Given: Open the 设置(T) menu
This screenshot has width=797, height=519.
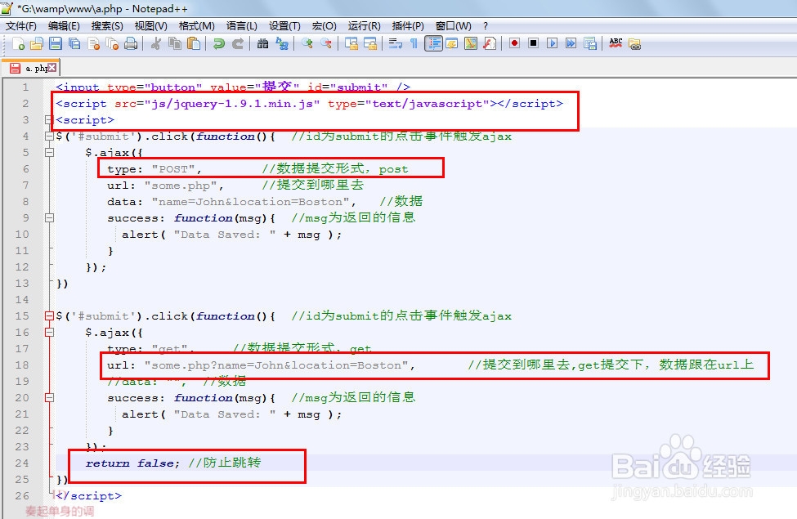Looking at the screenshot, I should coord(284,25).
